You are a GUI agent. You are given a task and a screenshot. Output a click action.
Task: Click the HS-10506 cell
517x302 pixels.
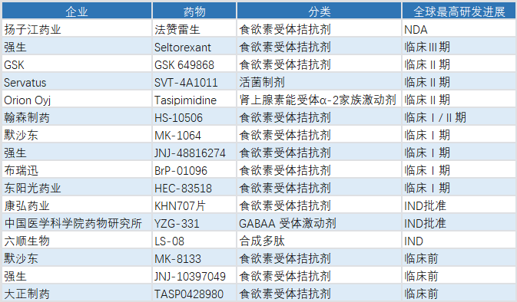(x=194, y=117)
